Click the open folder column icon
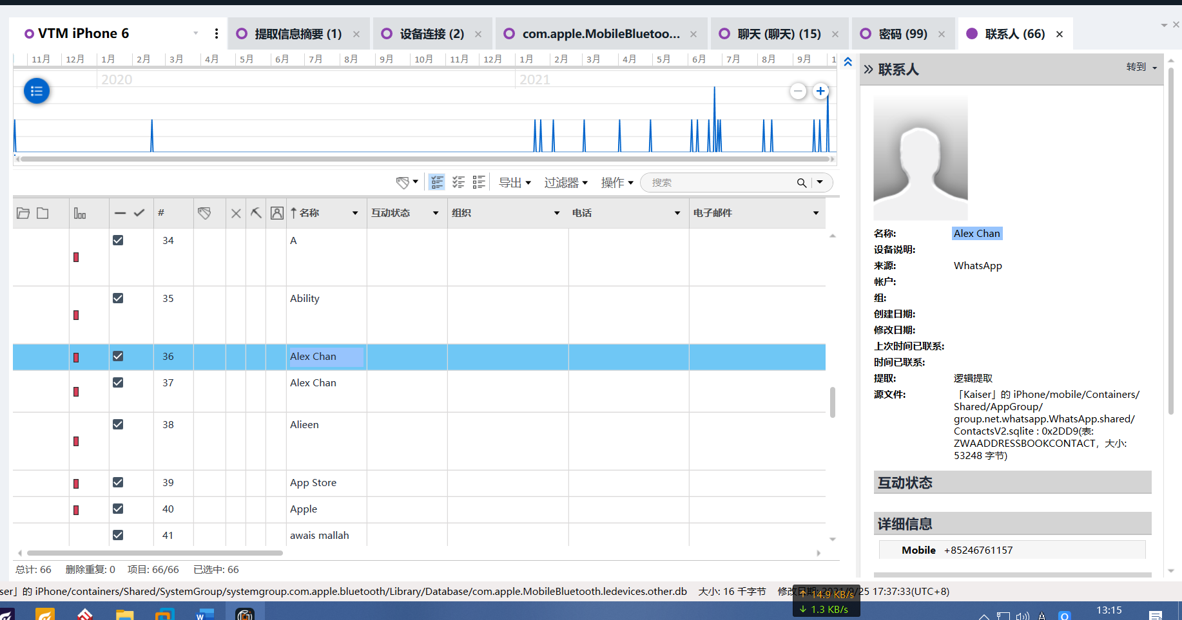This screenshot has height=620, width=1182. pos(23,213)
